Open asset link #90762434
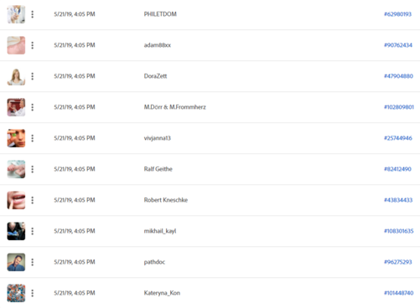The width and height of the screenshot is (420, 308). coord(398,45)
